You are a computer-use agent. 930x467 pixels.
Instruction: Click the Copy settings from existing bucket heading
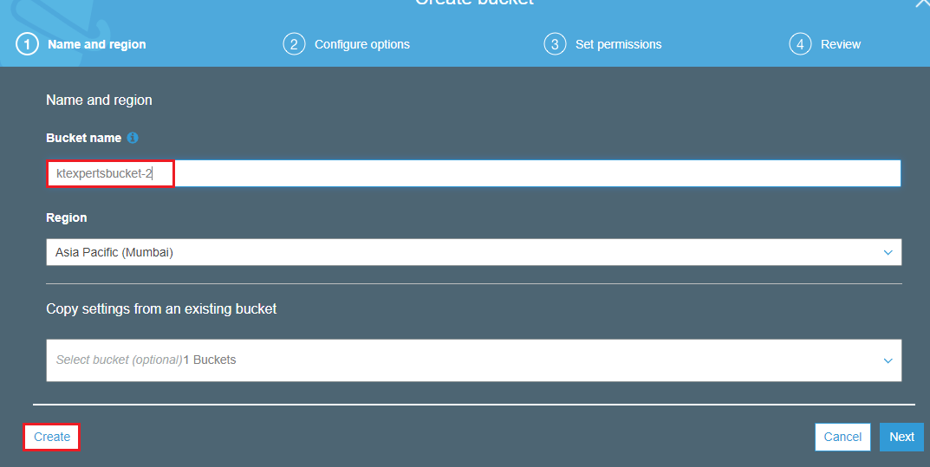[x=161, y=308]
